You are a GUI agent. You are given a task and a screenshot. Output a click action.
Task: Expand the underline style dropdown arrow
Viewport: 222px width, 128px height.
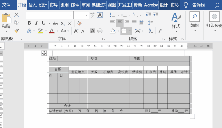49,23
